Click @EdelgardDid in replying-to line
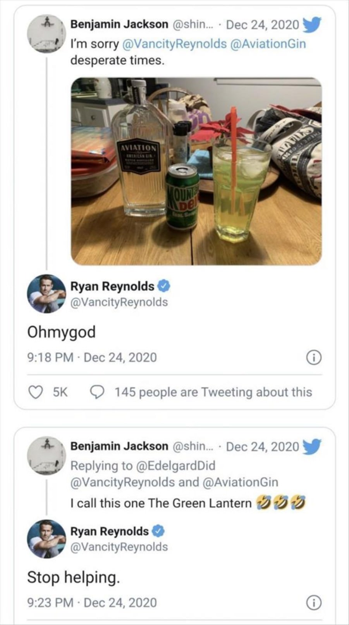The image size is (349, 625). [175, 466]
